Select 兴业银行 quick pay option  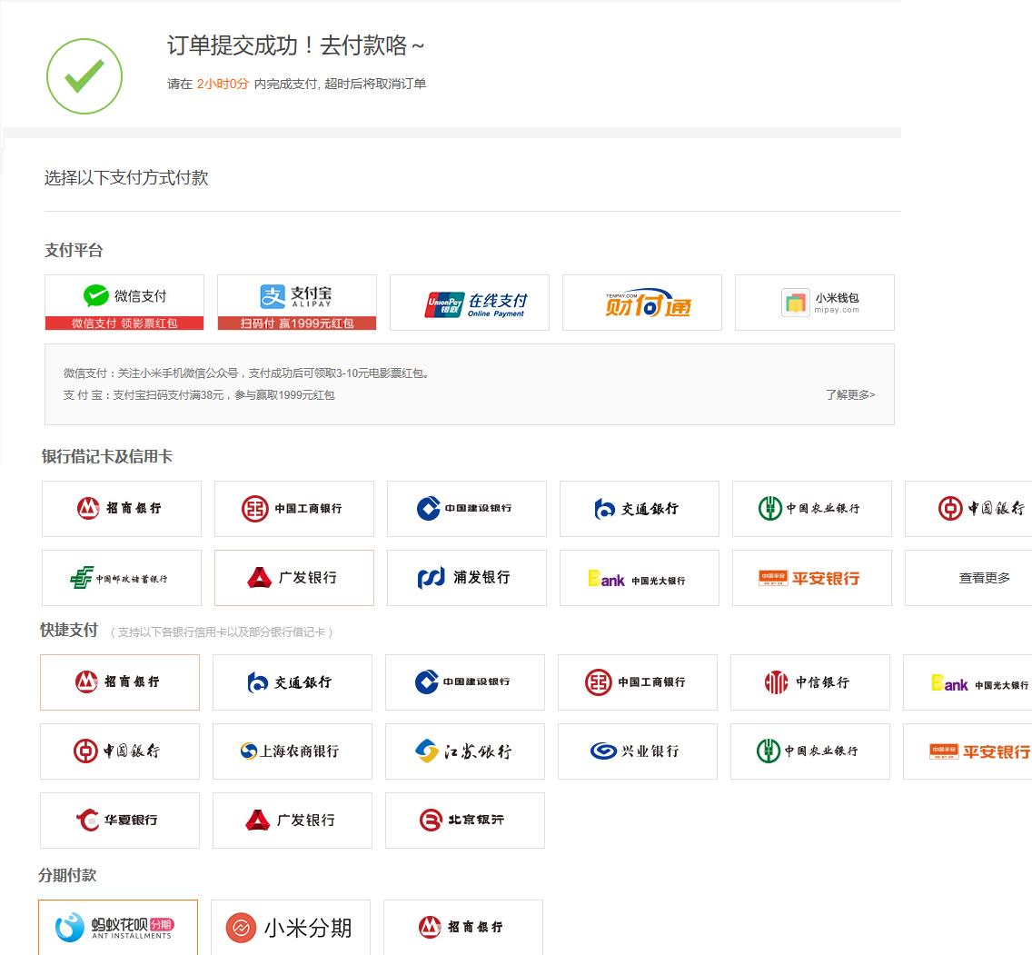tap(638, 751)
